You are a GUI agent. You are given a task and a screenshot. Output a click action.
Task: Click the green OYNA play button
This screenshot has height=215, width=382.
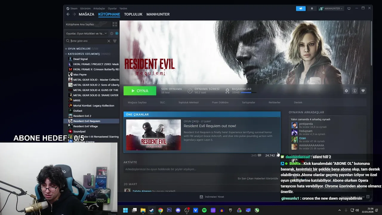tap(140, 91)
